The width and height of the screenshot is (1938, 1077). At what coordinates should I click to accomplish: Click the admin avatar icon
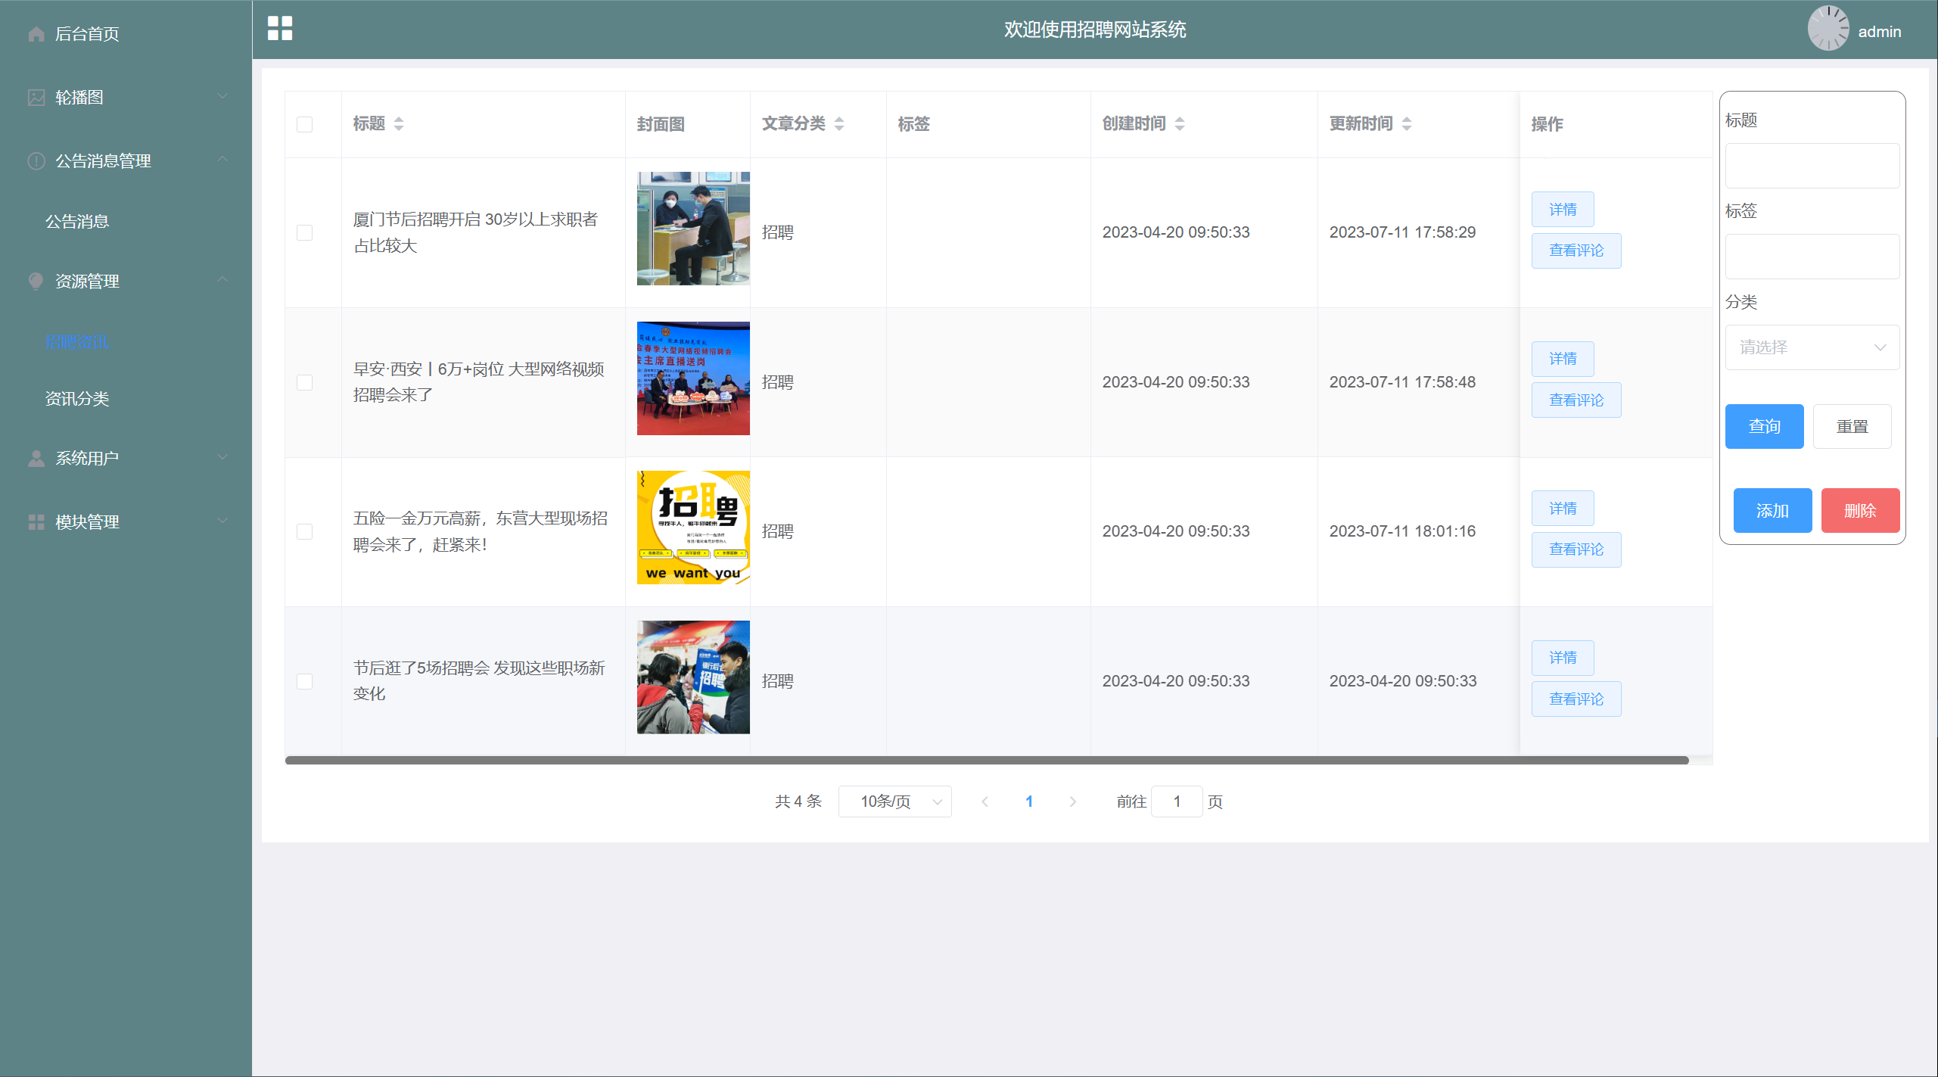click(1828, 30)
